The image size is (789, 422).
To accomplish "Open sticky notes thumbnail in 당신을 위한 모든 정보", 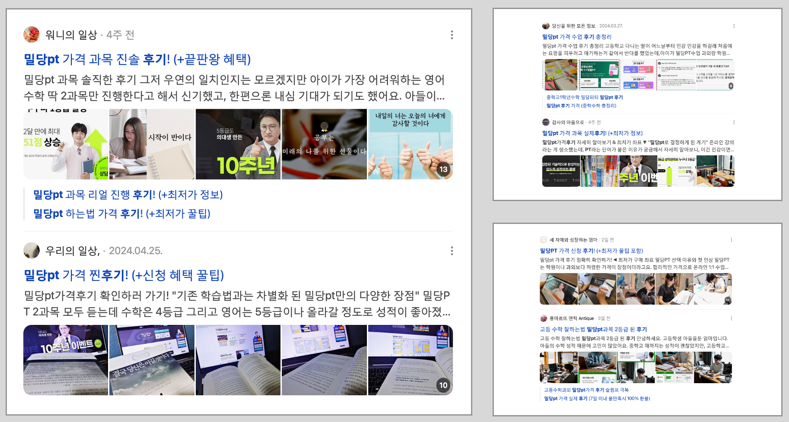I will pos(561,75).
